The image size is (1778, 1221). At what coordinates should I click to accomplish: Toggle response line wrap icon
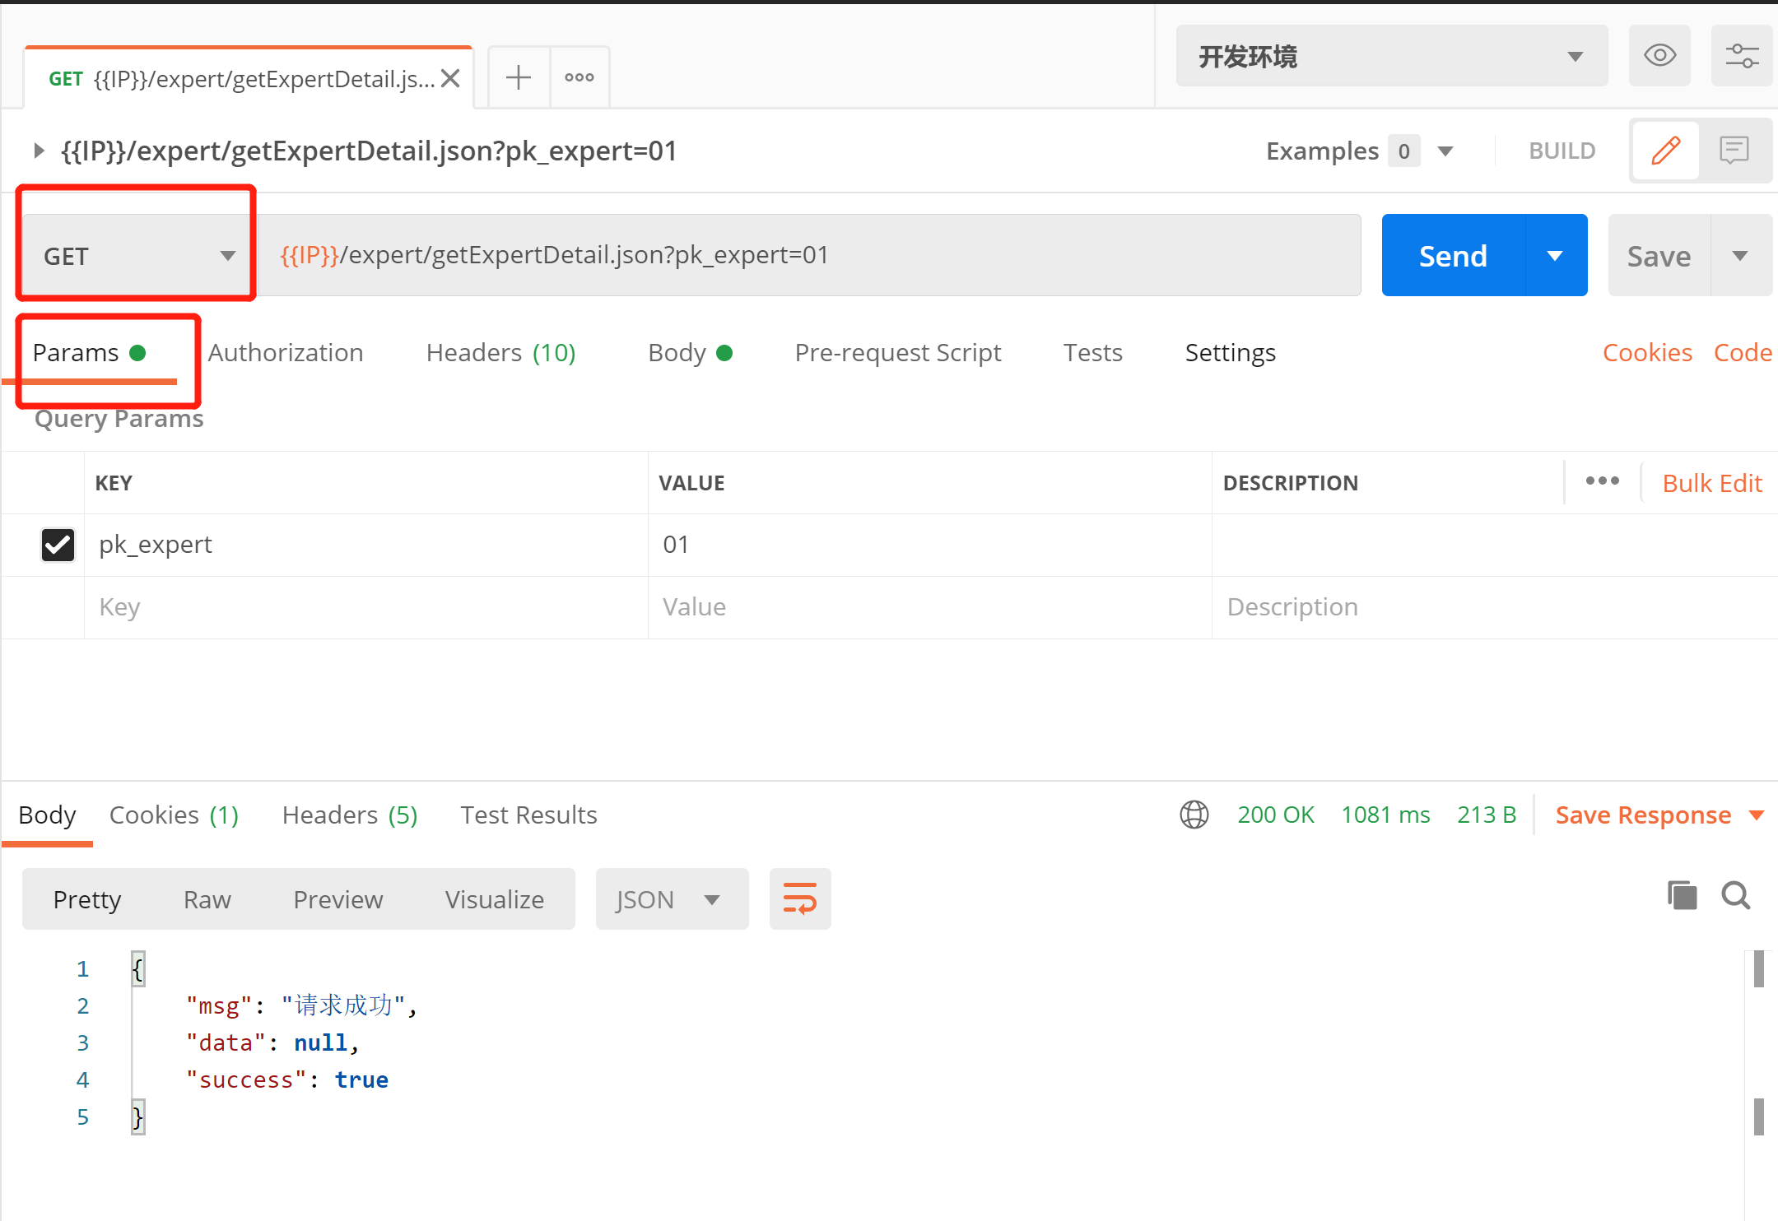click(799, 898)
